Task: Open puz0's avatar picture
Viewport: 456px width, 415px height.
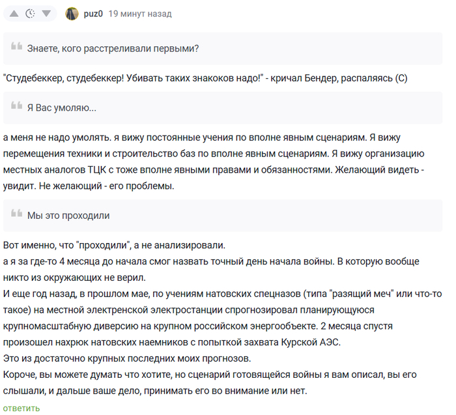Action: click(72, 14)
